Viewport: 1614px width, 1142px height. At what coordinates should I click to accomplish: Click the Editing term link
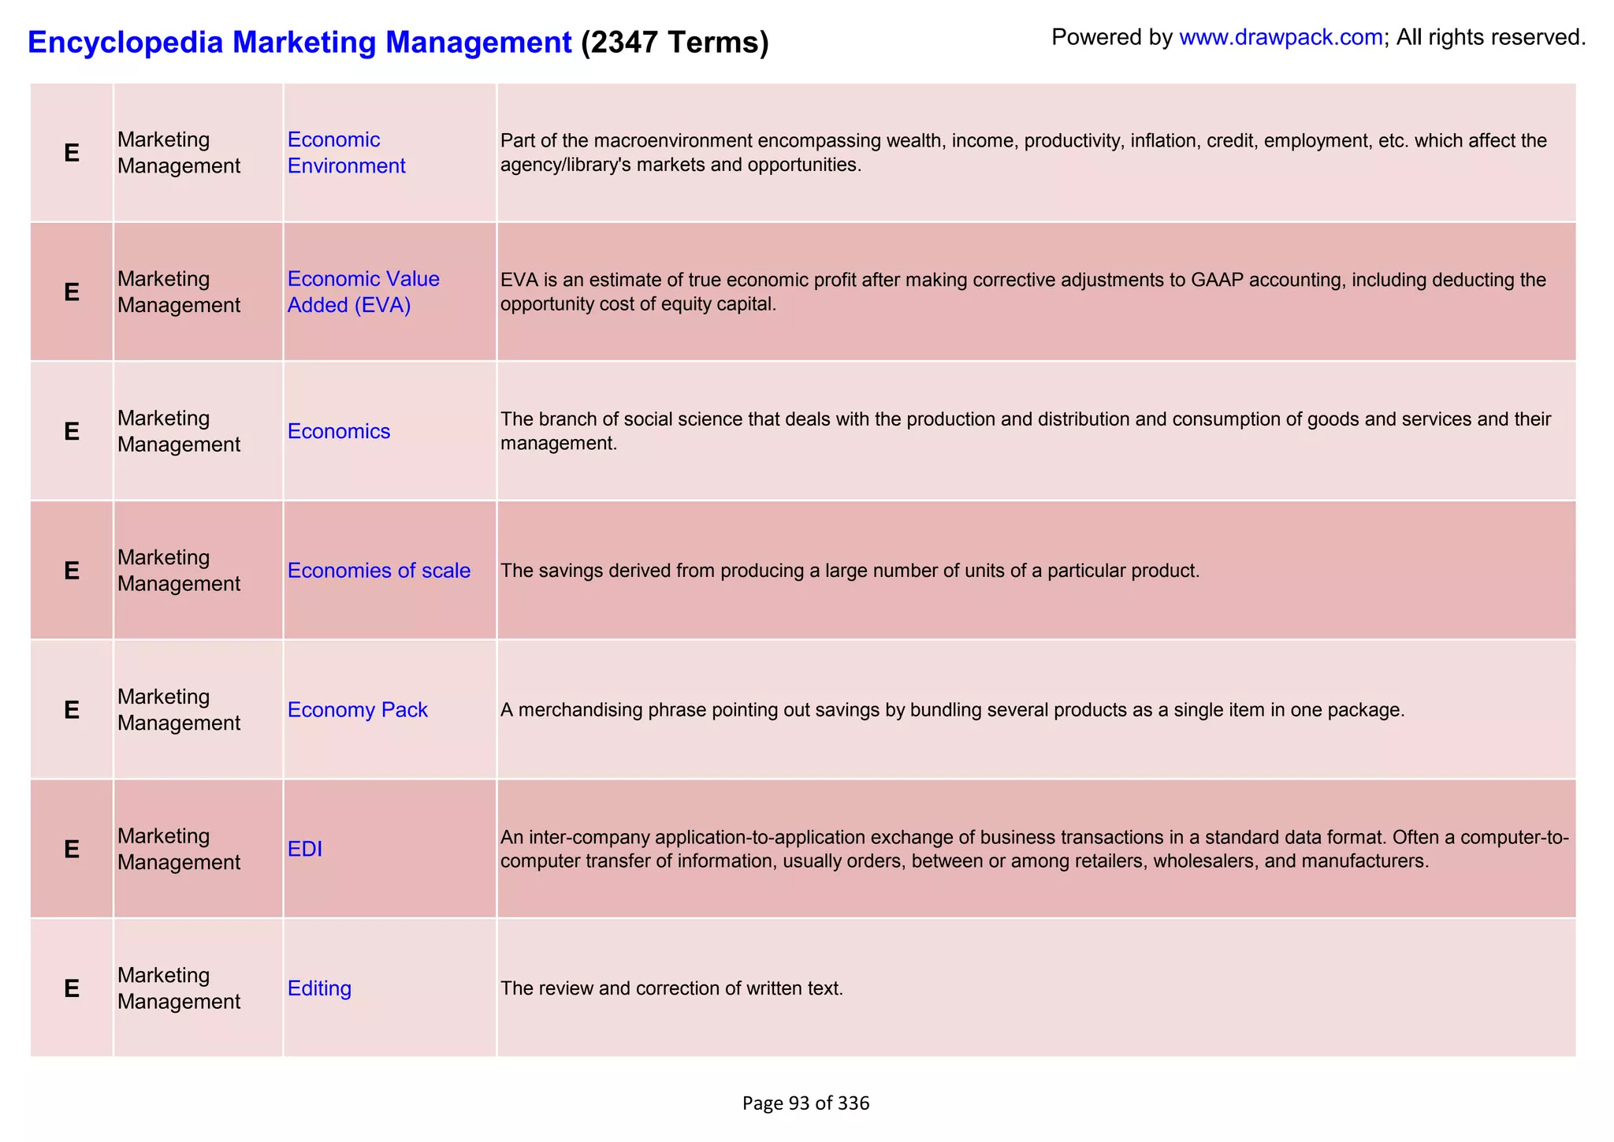[319, 988]
